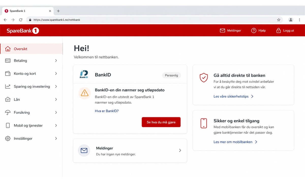Open a new browser tab with plus
305x183 pixels.
58,11
